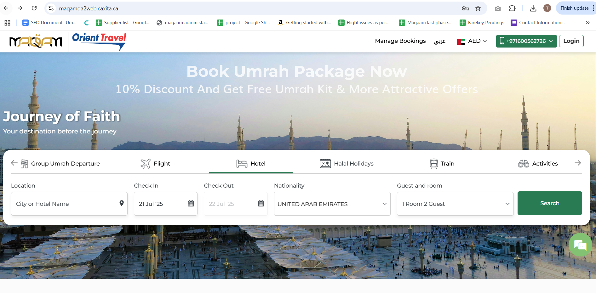Open the live chat bubble icon

(580, 245)
